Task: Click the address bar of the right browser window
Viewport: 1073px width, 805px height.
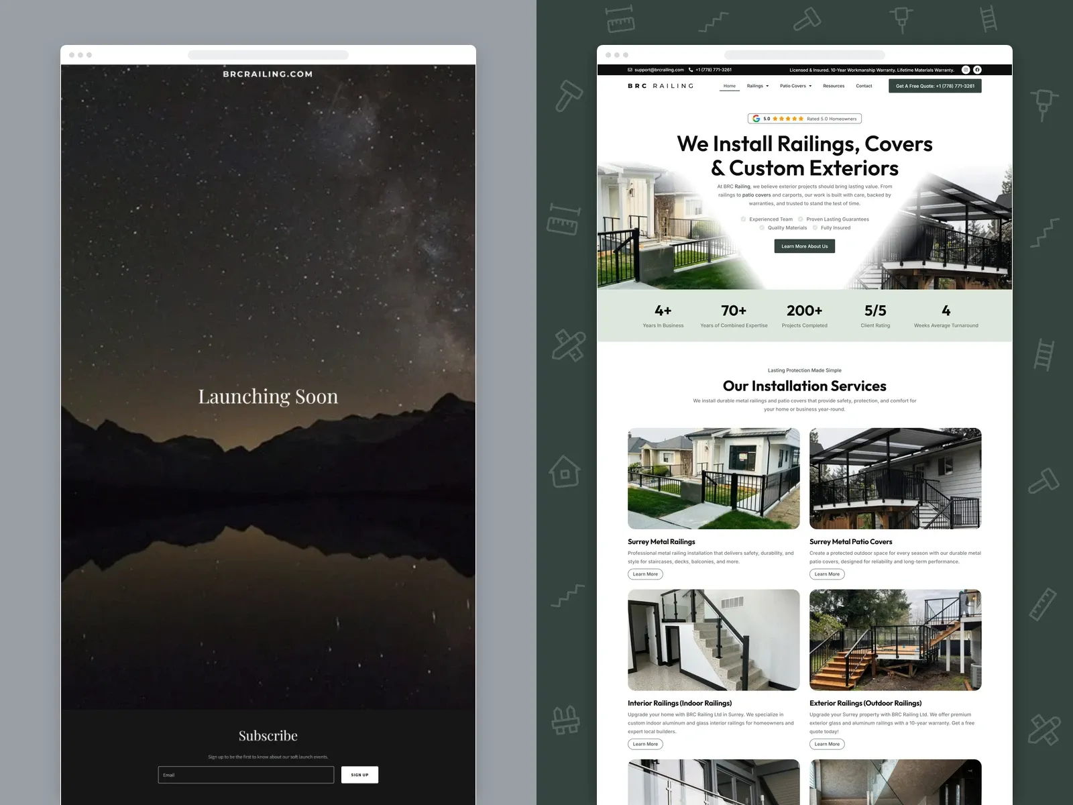Action: click(x=805, y=55)
